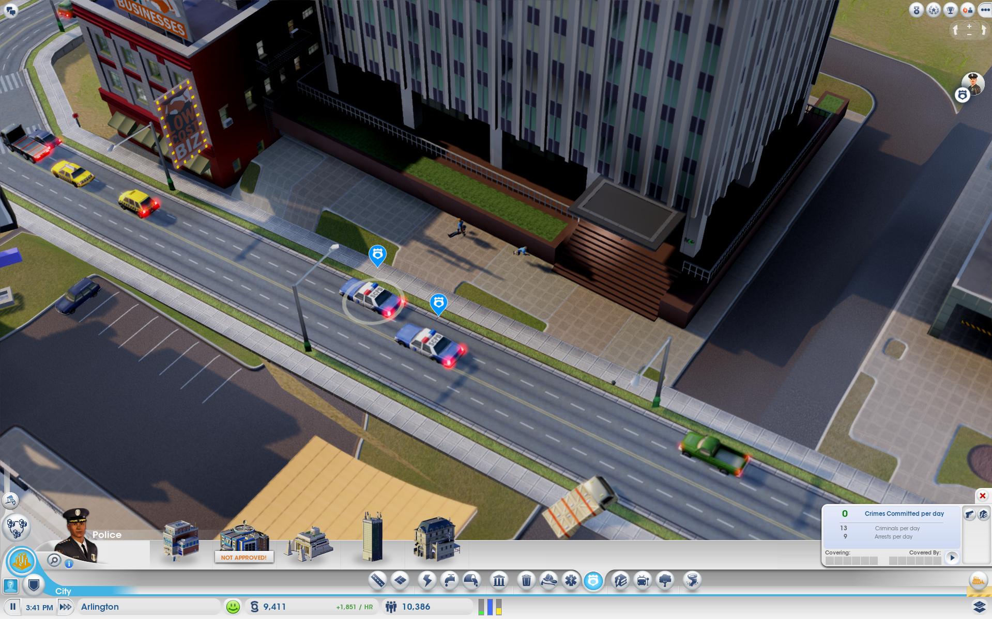Viewport: 992px width, 619px height.
Task: Open the Disasters tornado menu
Action: (x=692, y=581)
